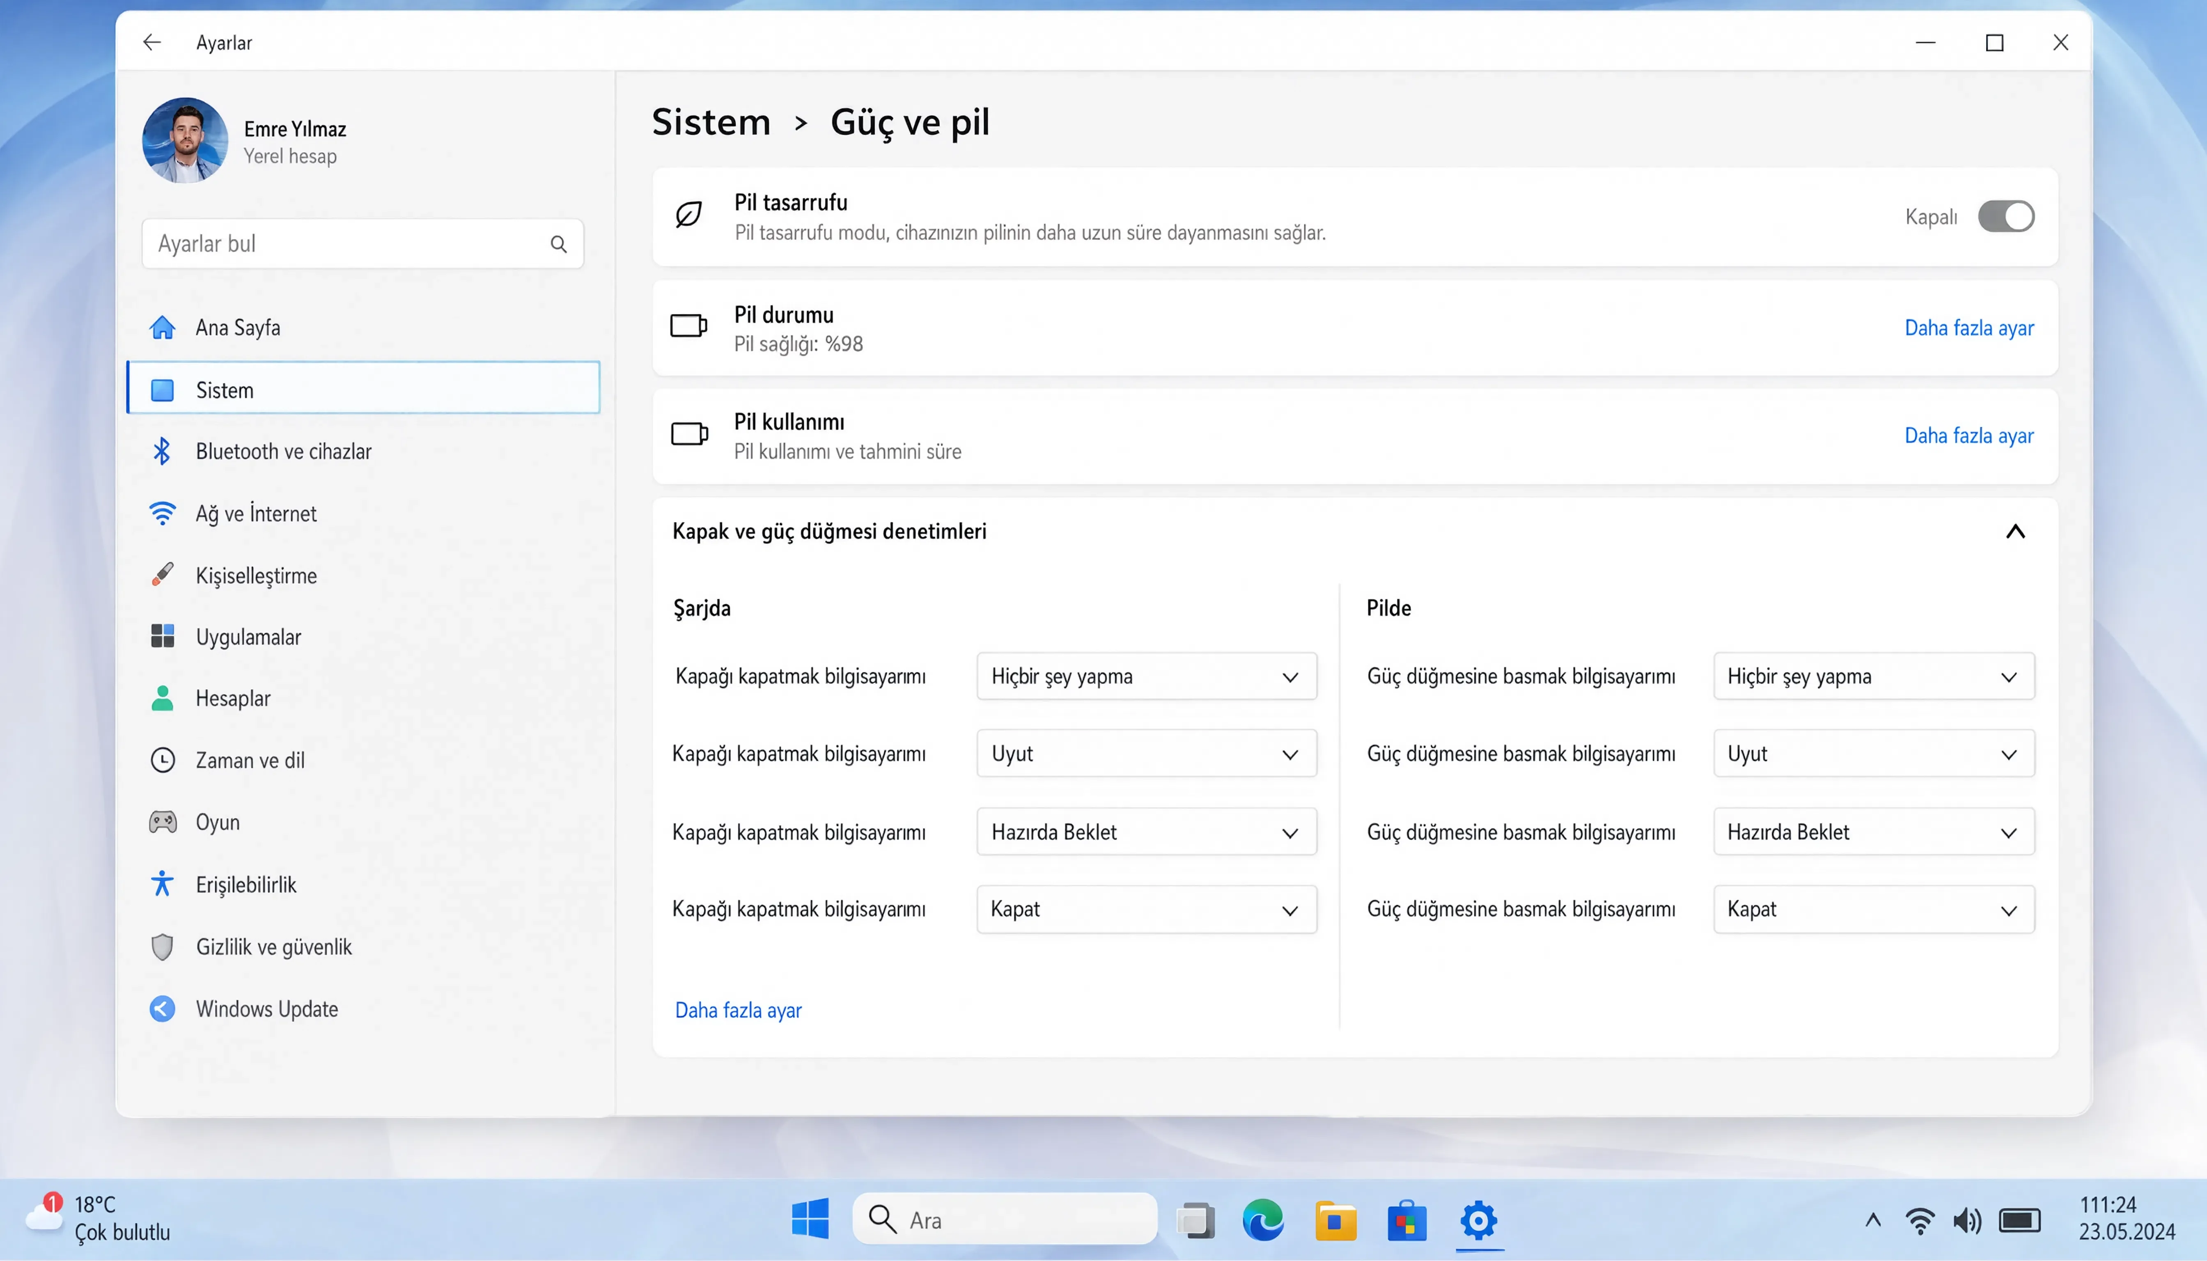
Task: Go to Uygulamalar in the sidebar
Action: click(364, 637)
